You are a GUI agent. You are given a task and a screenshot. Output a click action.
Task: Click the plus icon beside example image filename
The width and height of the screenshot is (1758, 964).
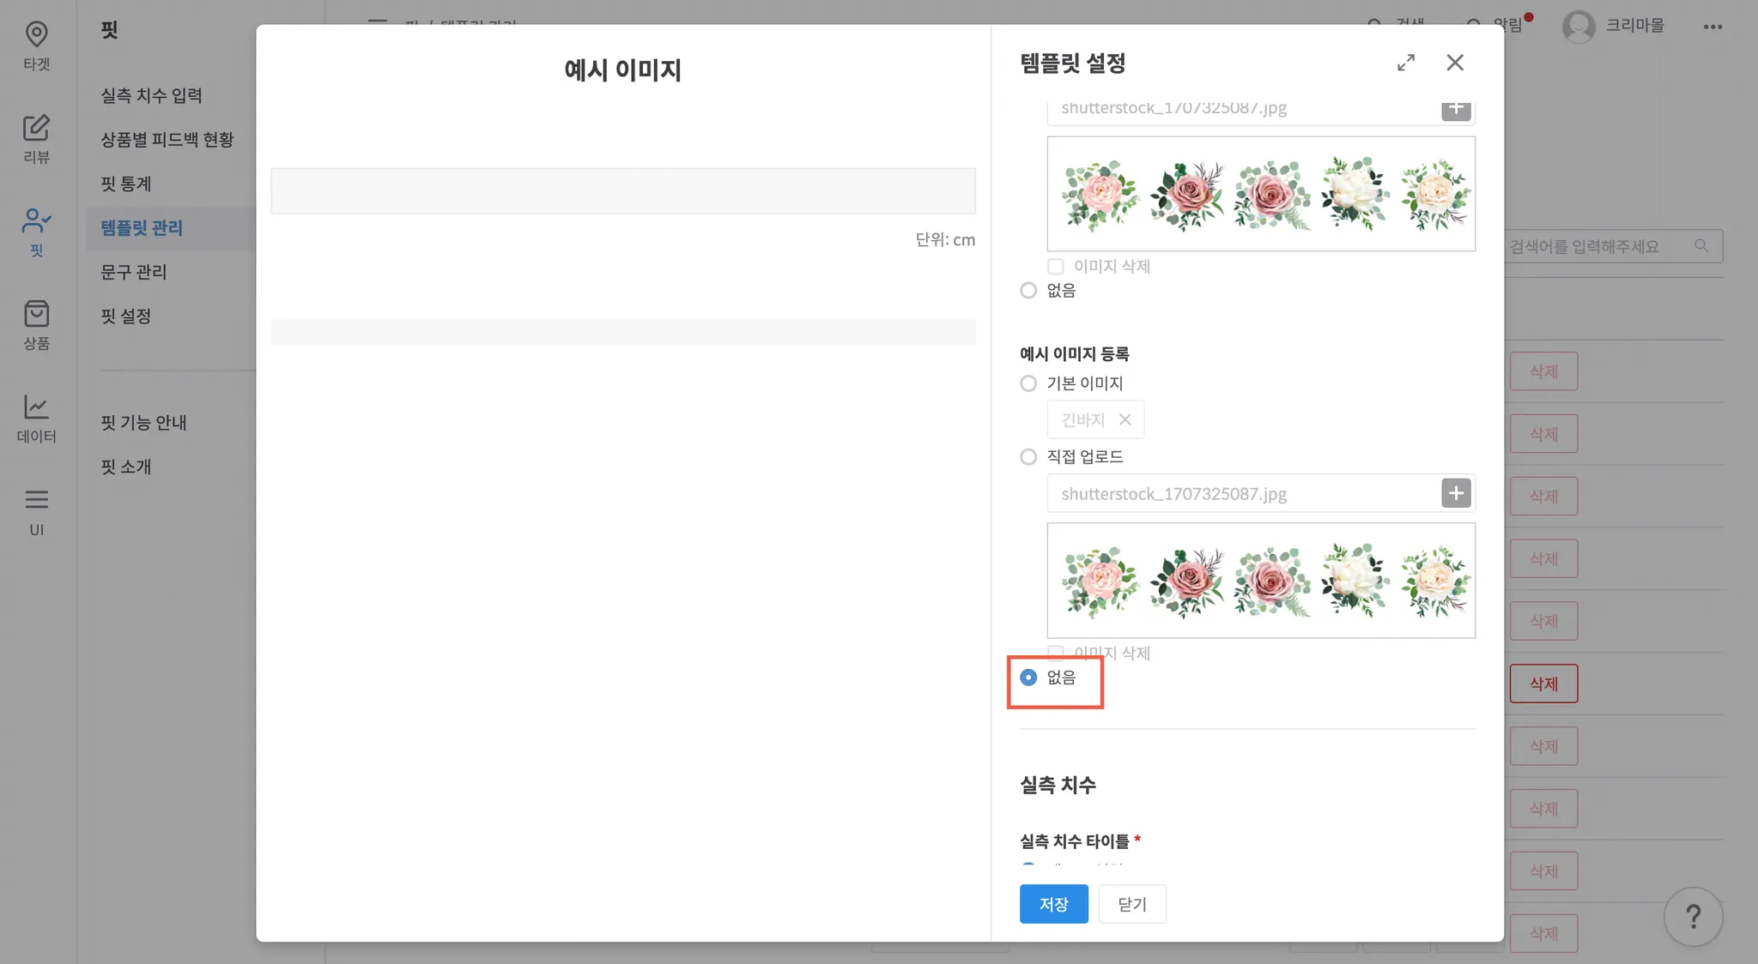click(x=1455, y=493)
